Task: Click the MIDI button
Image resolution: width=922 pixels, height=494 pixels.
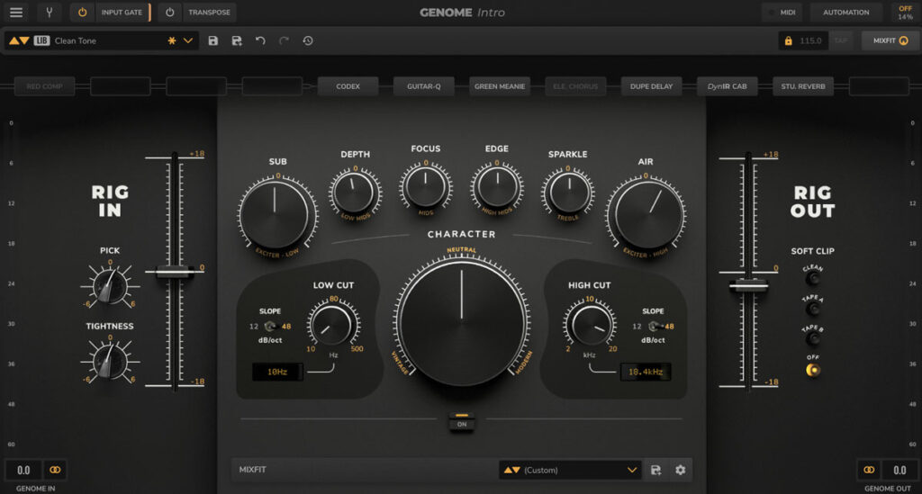Action: pos(782,12)
